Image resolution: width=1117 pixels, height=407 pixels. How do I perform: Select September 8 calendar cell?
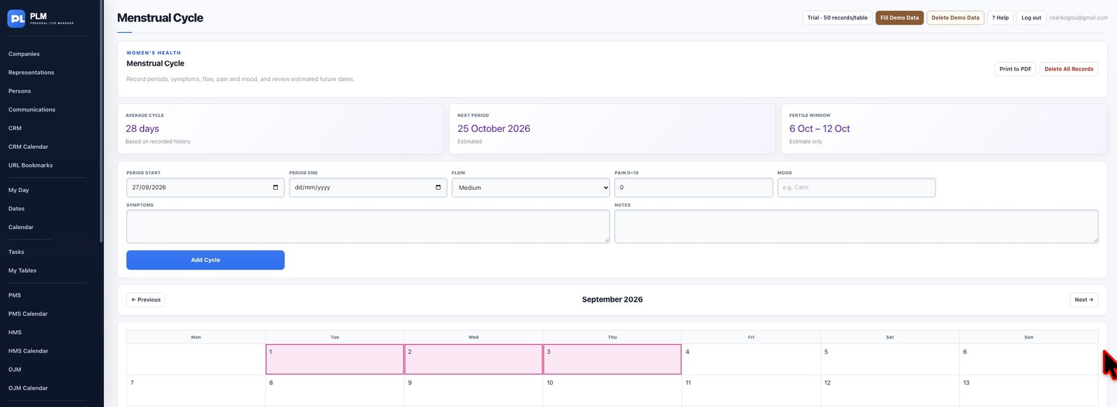(334, 390)
